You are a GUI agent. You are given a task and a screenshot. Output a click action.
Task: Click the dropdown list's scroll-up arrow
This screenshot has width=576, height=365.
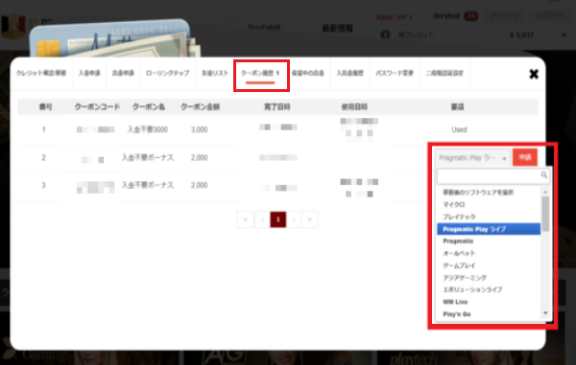click(545, 192)
